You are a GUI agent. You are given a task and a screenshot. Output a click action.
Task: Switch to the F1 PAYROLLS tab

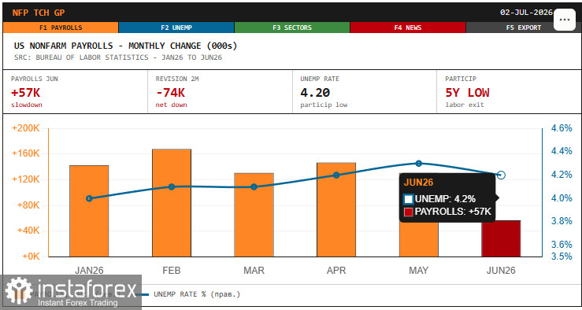(x=61, y=28)
